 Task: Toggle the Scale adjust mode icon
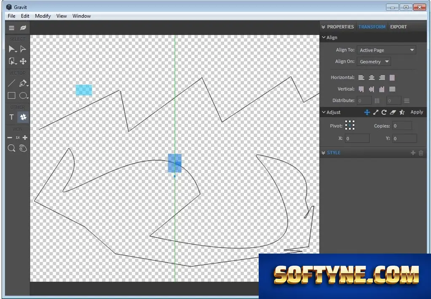click(x=375, y=112)
